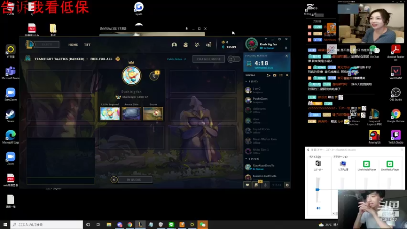Viewport: 407px width, 229px height.
Task: Open the OBS Studio desktop icon
Action: [396, 94]
